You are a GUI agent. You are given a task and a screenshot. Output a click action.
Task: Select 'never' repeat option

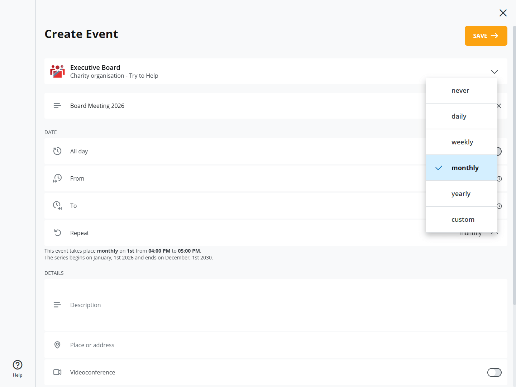pyautogui.click(x=461, y=91)
